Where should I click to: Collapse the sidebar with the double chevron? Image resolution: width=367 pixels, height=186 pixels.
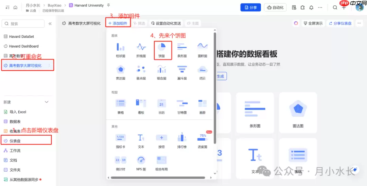point(50,24)
